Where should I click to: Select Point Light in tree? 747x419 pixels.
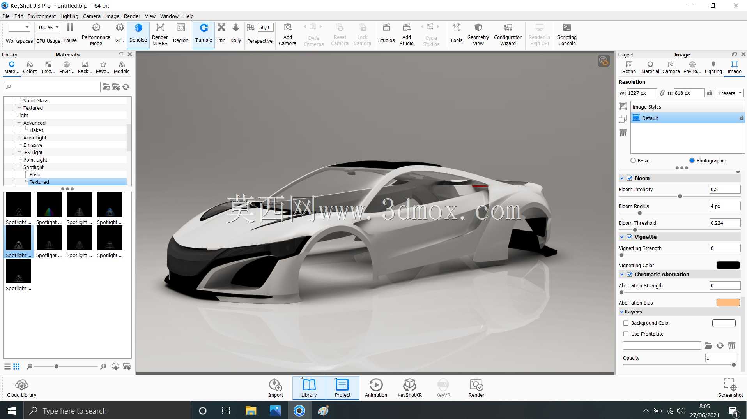coord(35,160)
